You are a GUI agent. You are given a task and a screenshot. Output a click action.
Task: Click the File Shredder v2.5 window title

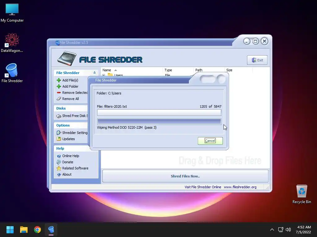[74, 43]
